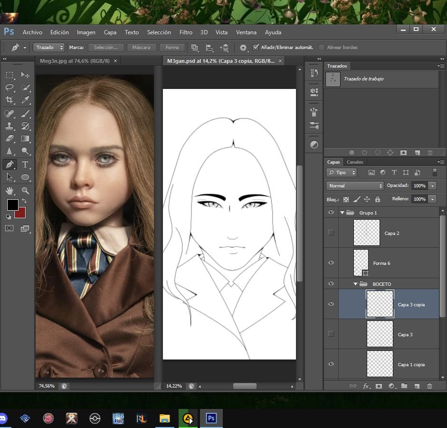This screenshot has width=447, height=428.
Task: Select the History Brush tool
Action: tap(25, 126)
